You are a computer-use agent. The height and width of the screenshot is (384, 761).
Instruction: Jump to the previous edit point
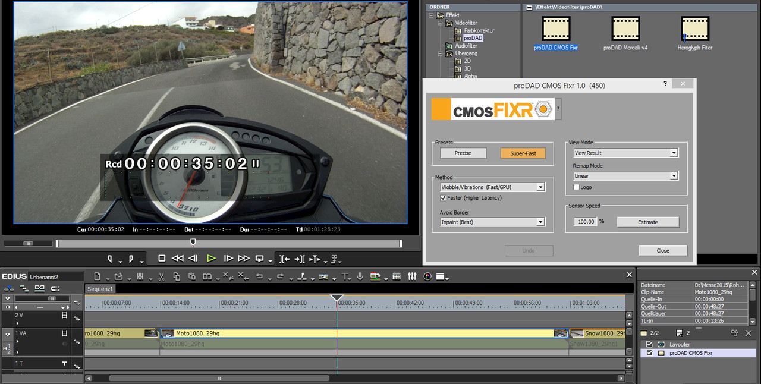point(284,259)
